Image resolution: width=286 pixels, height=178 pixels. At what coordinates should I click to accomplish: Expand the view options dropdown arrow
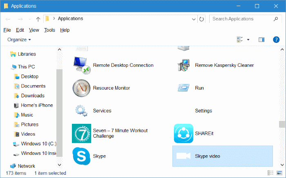point(248,40)
